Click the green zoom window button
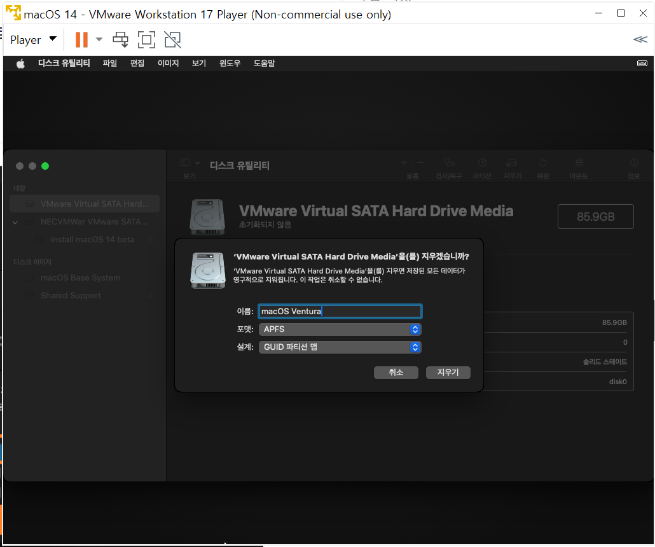 pos(45,166)
